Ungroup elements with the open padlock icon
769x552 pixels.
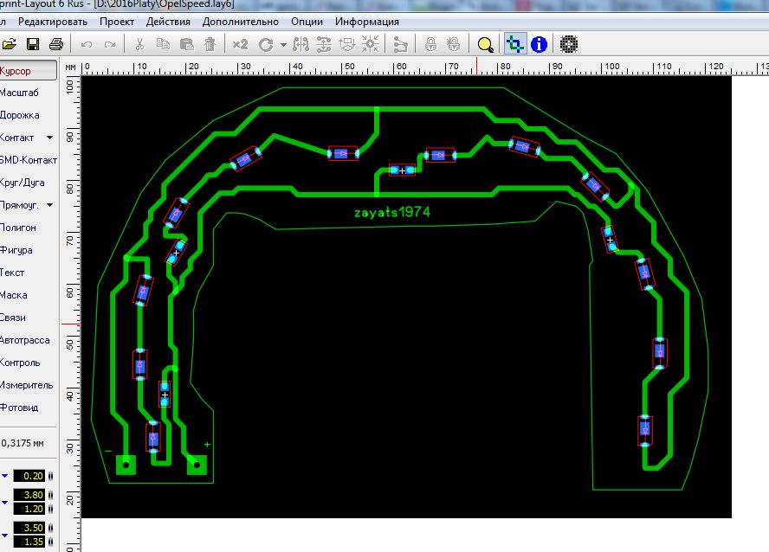tap(454, 45)
